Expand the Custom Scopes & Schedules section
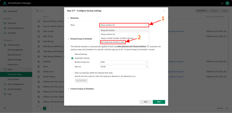Viewport: 232px width, 113px height. coord(68,89)
